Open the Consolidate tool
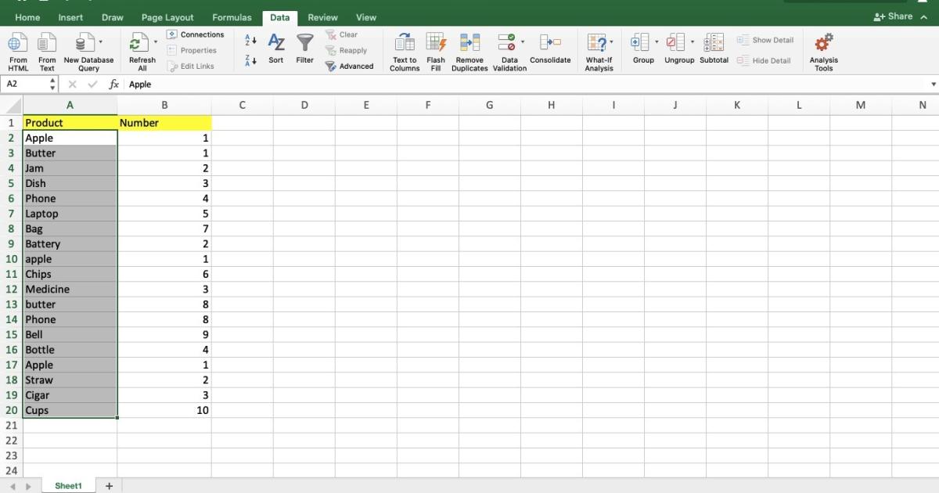 pyautogui.click(x=550, y=44)
